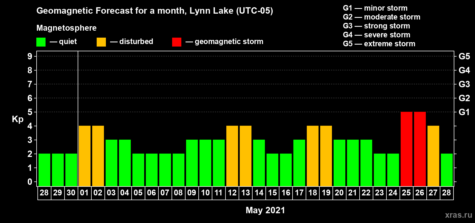Screen dimensions: 475x223
Task: Click the '— quiet' legend label
Action: click(x=63, y=42)
